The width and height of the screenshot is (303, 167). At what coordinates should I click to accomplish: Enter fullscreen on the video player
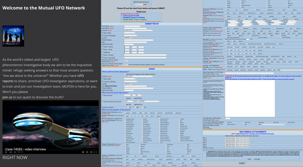[96, 152]
